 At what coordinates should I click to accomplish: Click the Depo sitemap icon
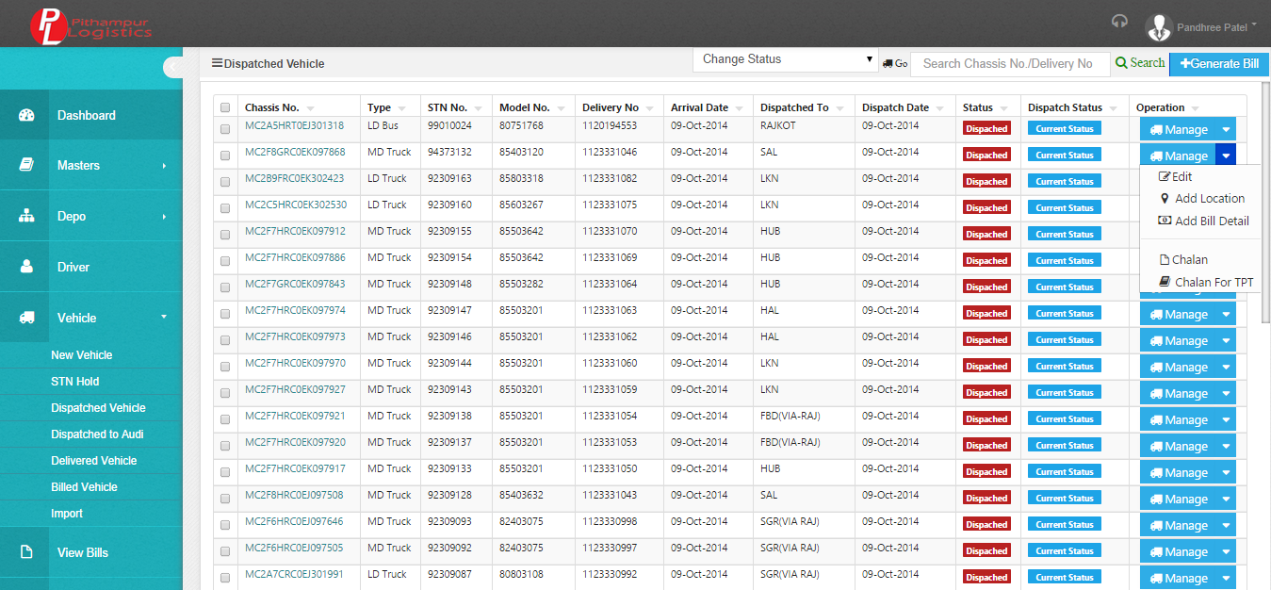click(x=26, y=216)
